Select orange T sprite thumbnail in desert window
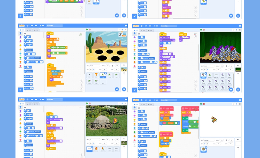The width and height of the screenshot is (260, 158). [x=96, y=75]
